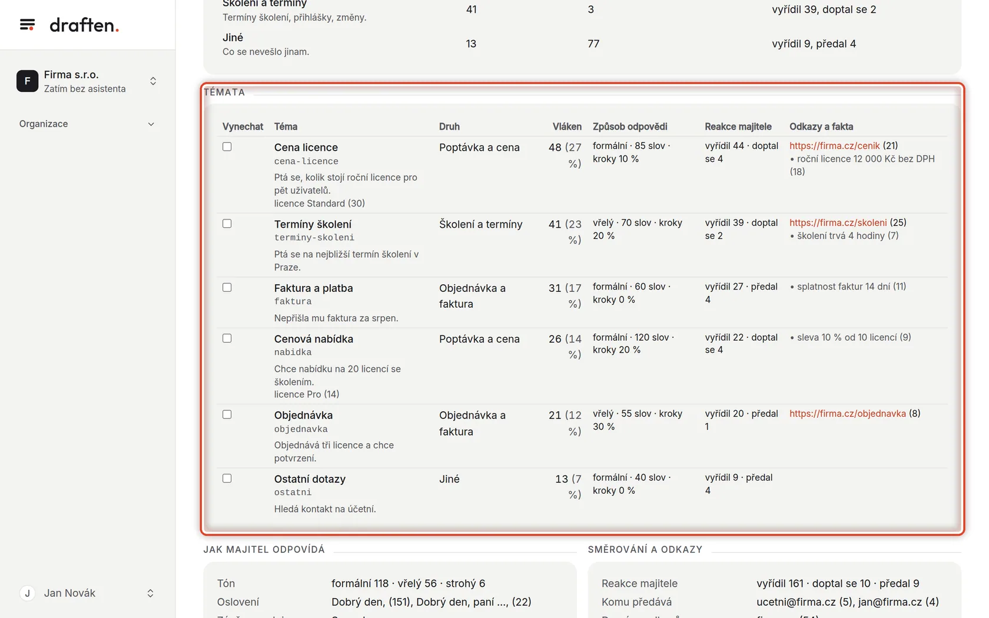This screenshot has height=618, width=989.
Task: Select the Objednávka topic title
Action: coord(303,416)
